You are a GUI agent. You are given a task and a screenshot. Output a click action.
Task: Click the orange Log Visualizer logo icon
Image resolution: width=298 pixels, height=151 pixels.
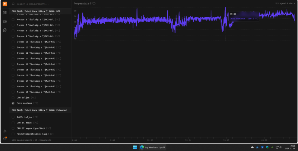tap(5, 4)
